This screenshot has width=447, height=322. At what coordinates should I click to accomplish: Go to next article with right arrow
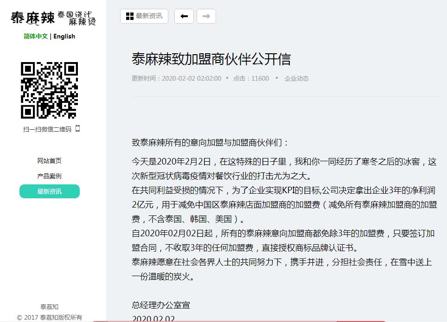pos(206,16)
